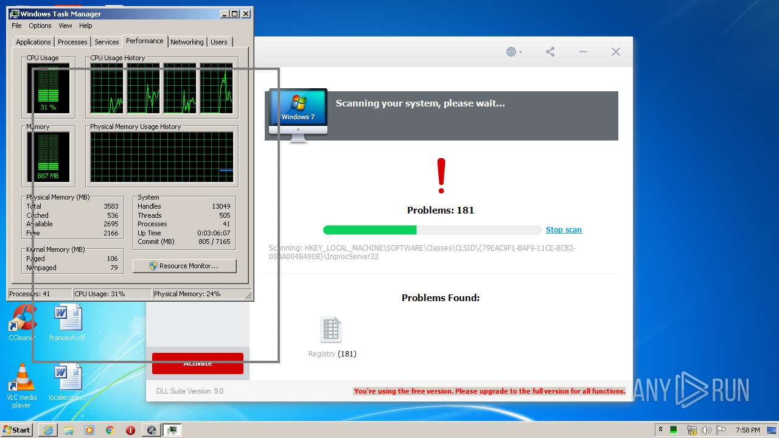This screenshot has width=779, height=438.
Task: Click the 'Commit (MB) 805 / 7165' row
Action: (x=184, y=242)
